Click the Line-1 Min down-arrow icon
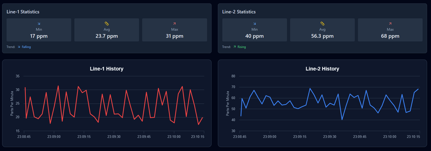The width and height of the screenshot is (431, 151). tap(39, 24)
